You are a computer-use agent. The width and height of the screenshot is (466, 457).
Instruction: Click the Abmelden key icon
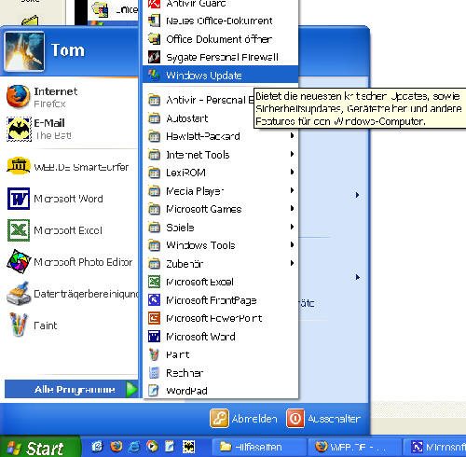(219, 418)
